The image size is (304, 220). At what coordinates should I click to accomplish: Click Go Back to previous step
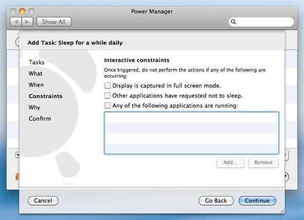click(216, 201)
